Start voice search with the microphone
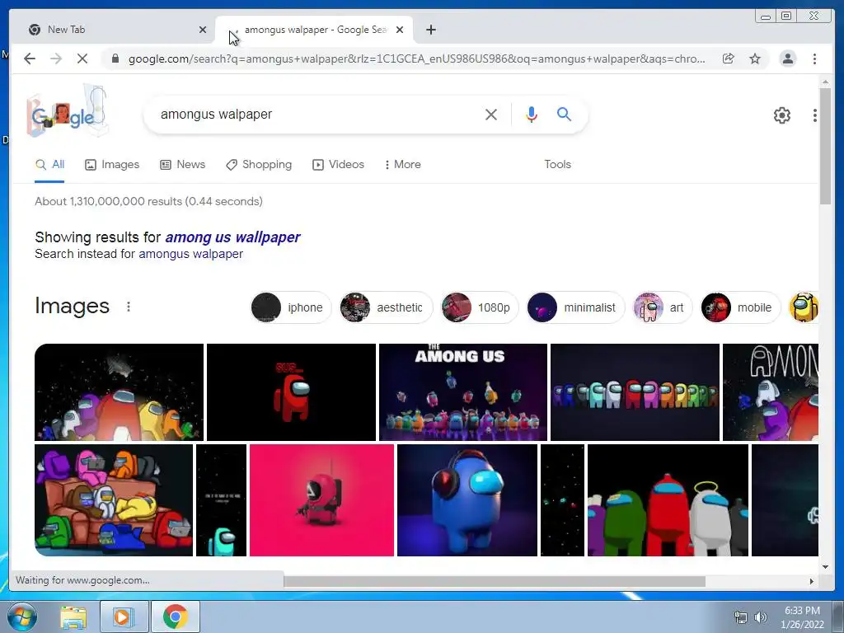The image size is (844, 633). (532, 114)
